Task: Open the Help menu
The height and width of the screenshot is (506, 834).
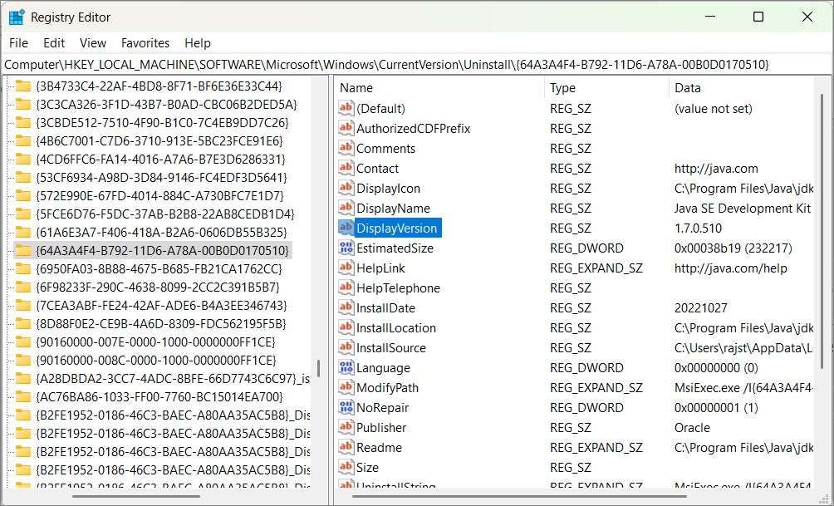Action: pos(198,43)
